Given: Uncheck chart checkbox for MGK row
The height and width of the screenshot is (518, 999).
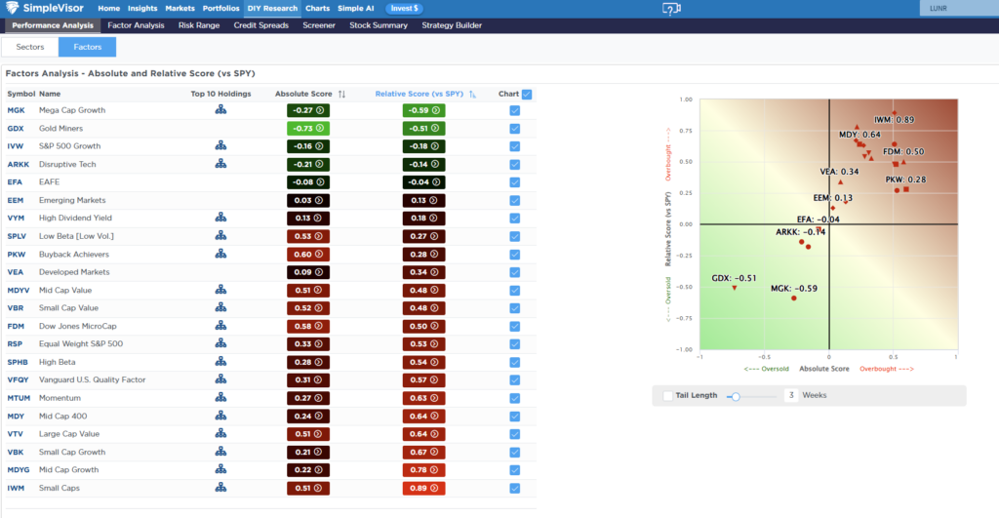Looking at the screenshot, I should point(515,110).
